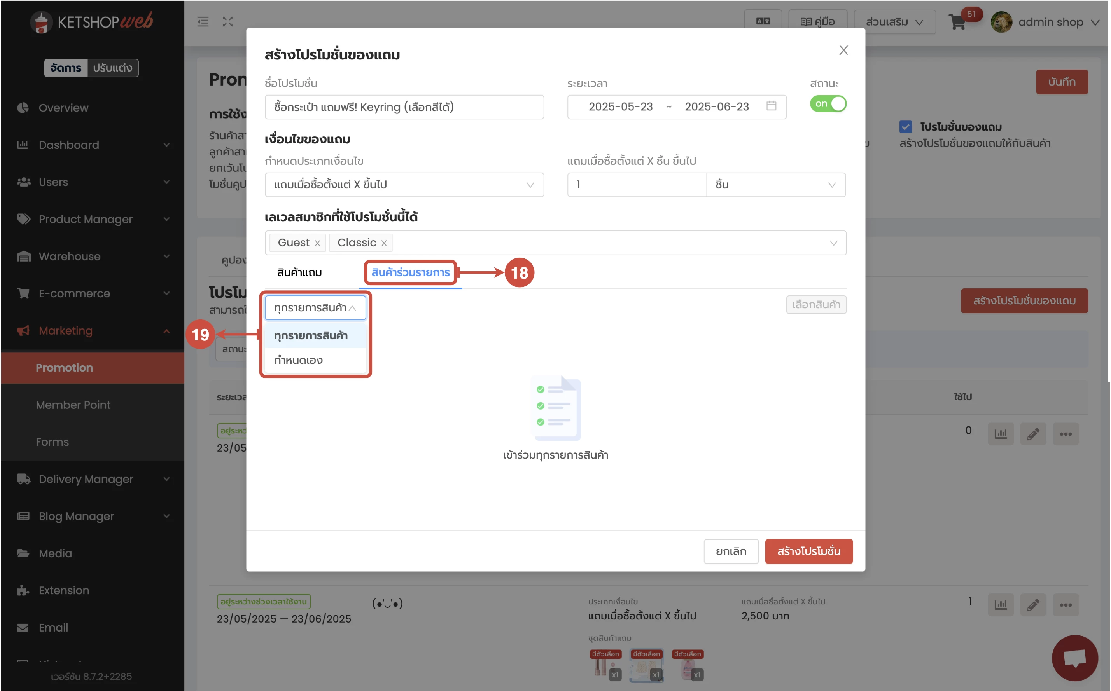
Task: Click the promotion name input field
Action: tap(404, 107)
